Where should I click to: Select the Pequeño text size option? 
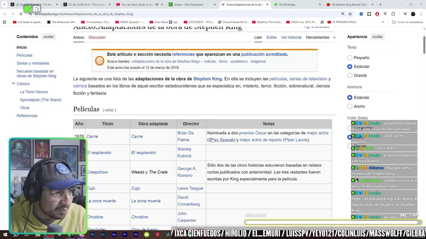point(350,58)
